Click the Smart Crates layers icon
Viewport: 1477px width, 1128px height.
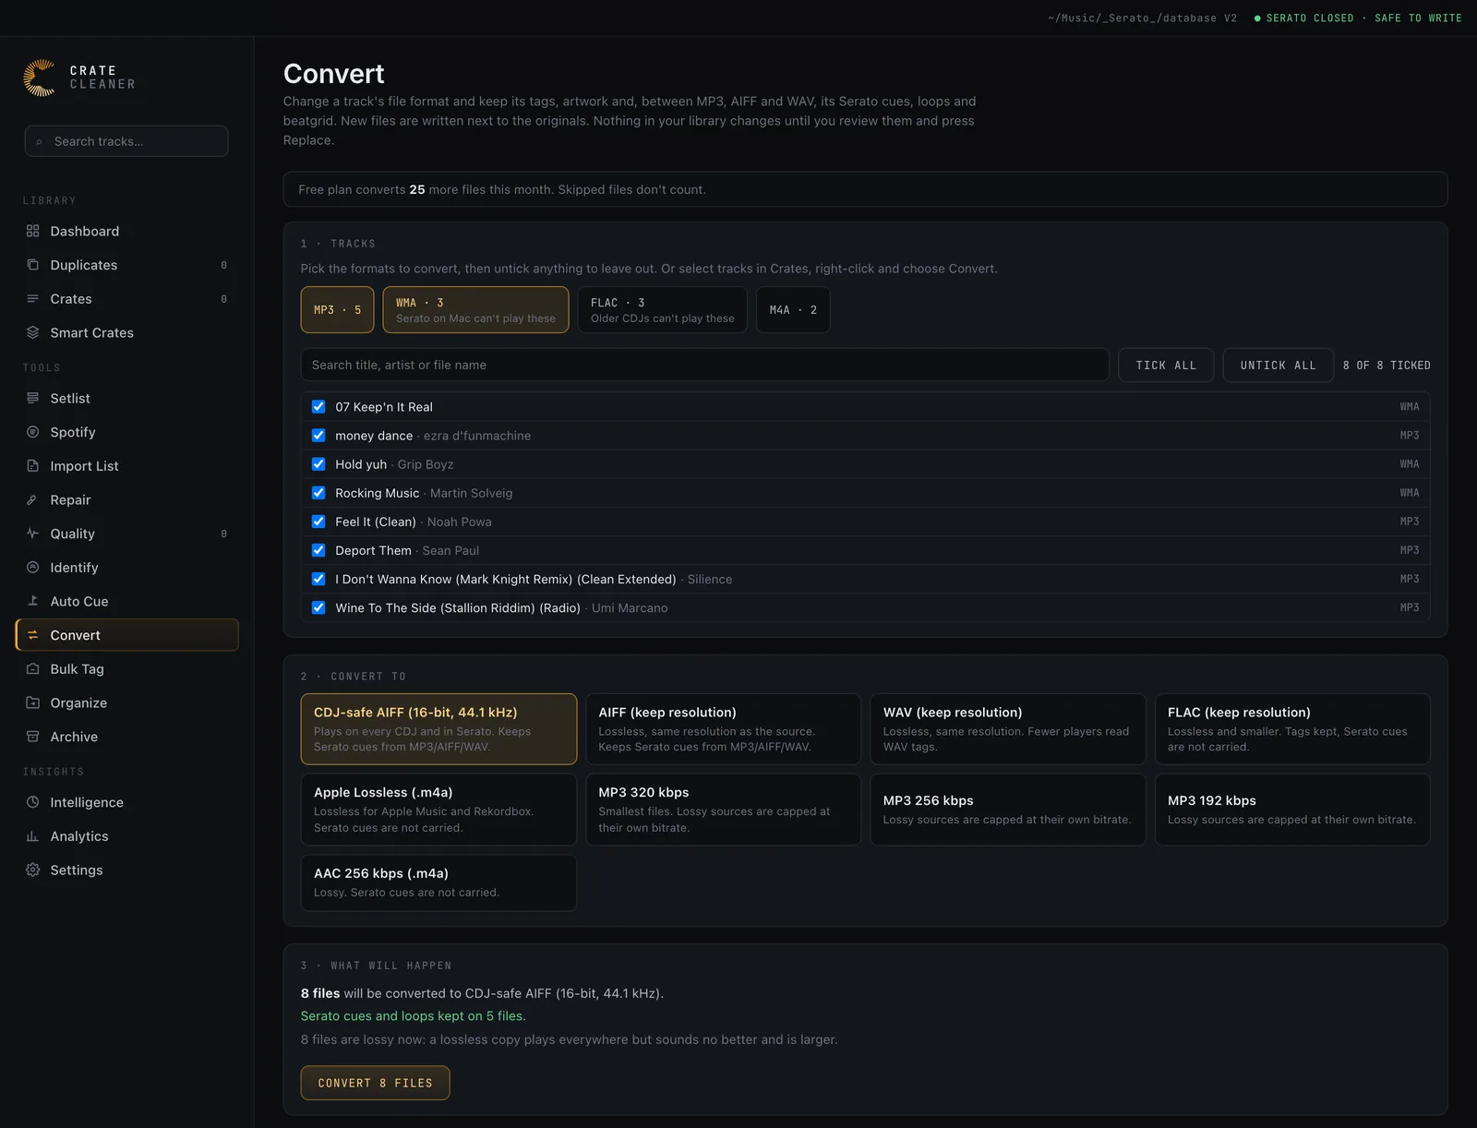point(33,332)
